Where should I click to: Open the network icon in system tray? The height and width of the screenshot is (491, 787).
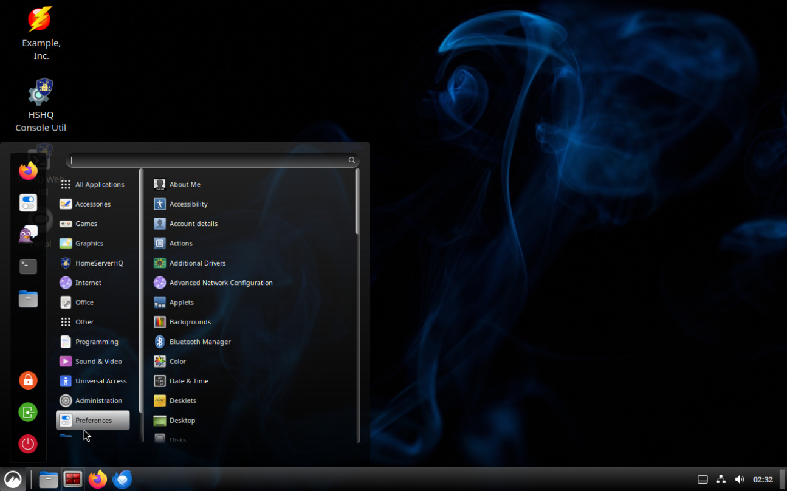(721, 479)
